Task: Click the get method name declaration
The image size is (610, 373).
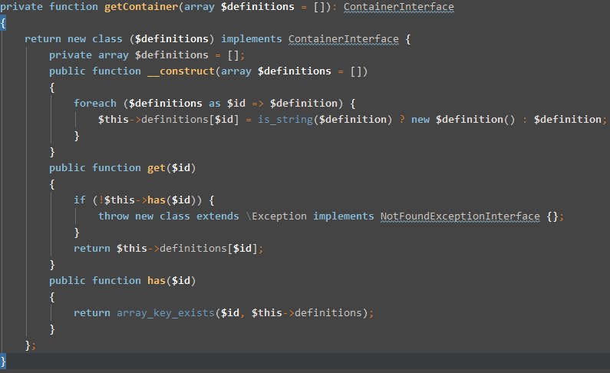Action: pos(157,168)
